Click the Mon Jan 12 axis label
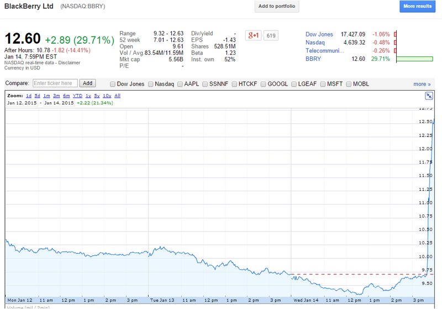The width and height of the screenshot is (442, 309). (20, 300)
